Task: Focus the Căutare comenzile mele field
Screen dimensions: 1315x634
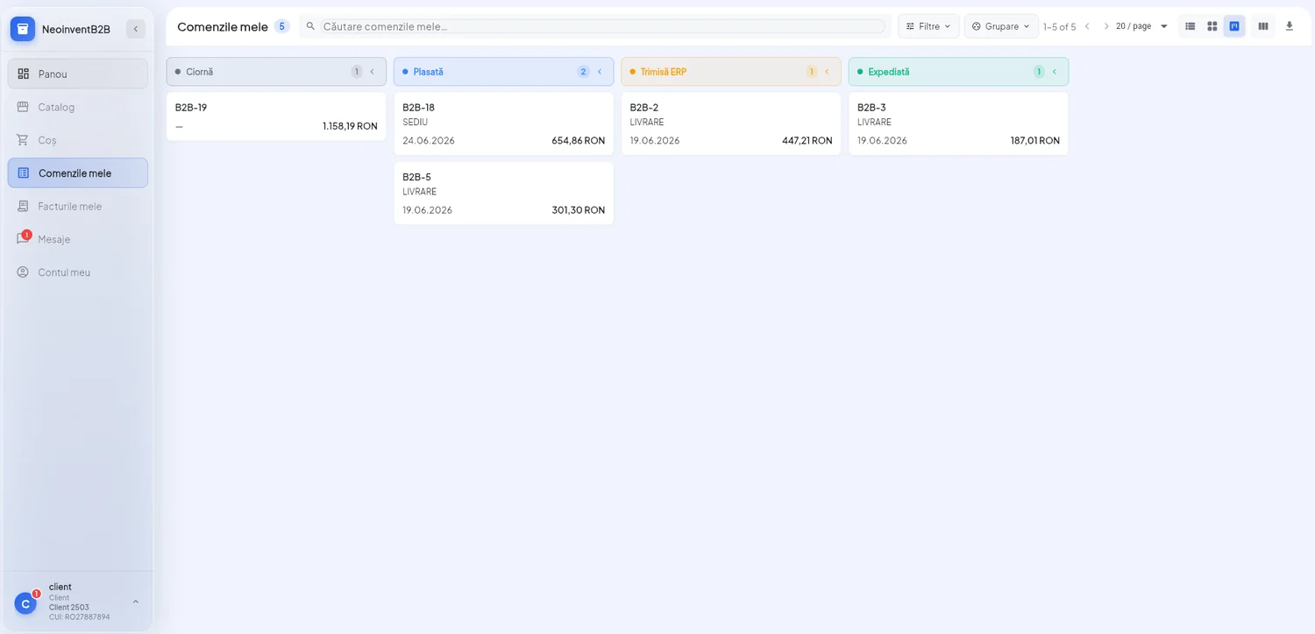Action: click(x=602, y=26)
